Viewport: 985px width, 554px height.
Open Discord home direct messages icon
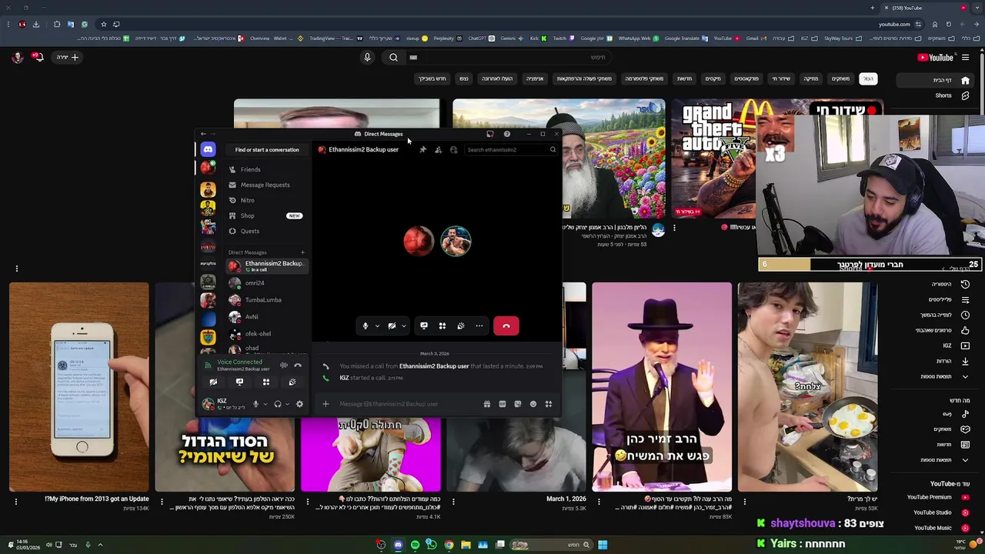[208, 149]
